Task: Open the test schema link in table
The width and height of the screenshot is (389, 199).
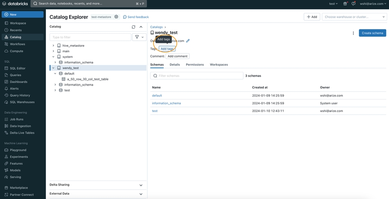Action: pos(155,111)
